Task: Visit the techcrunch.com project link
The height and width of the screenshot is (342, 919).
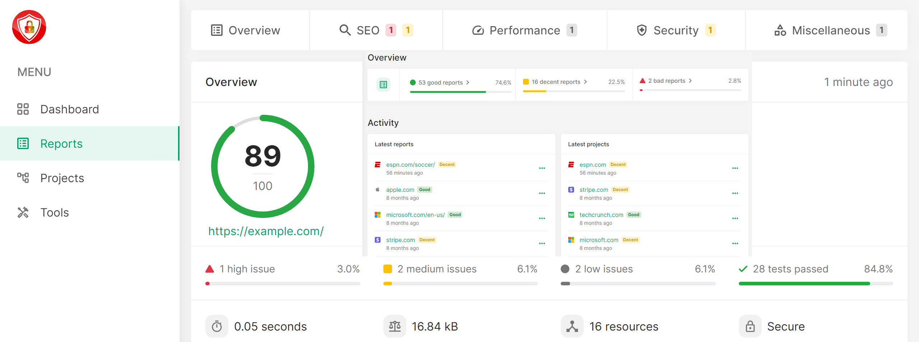Action: [x=602, y=214]
